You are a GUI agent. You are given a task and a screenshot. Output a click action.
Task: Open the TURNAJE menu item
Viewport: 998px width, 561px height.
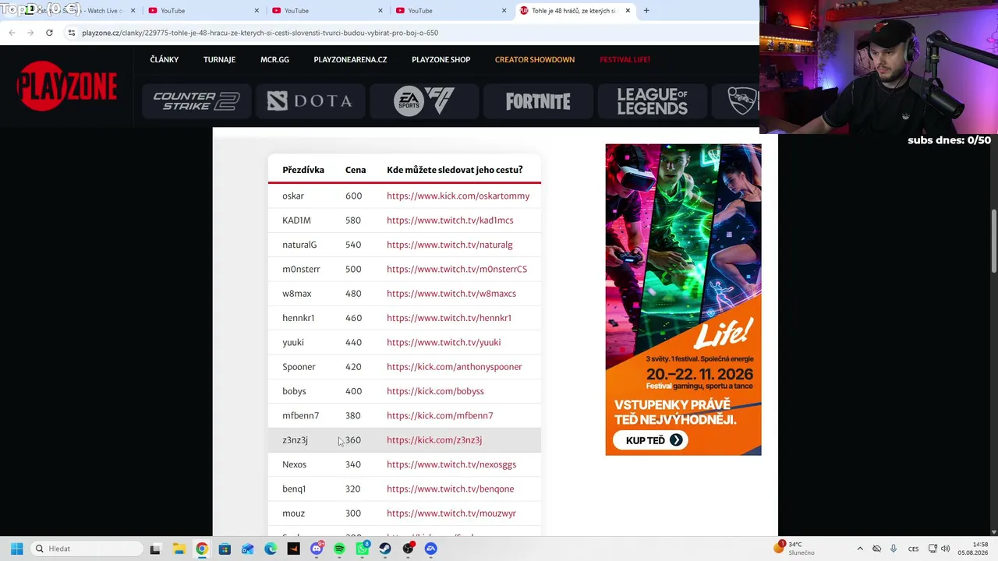coord(219,59)
